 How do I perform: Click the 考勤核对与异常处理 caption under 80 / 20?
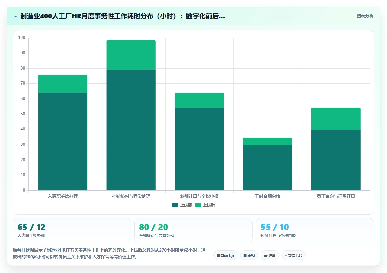click(157, 235)
